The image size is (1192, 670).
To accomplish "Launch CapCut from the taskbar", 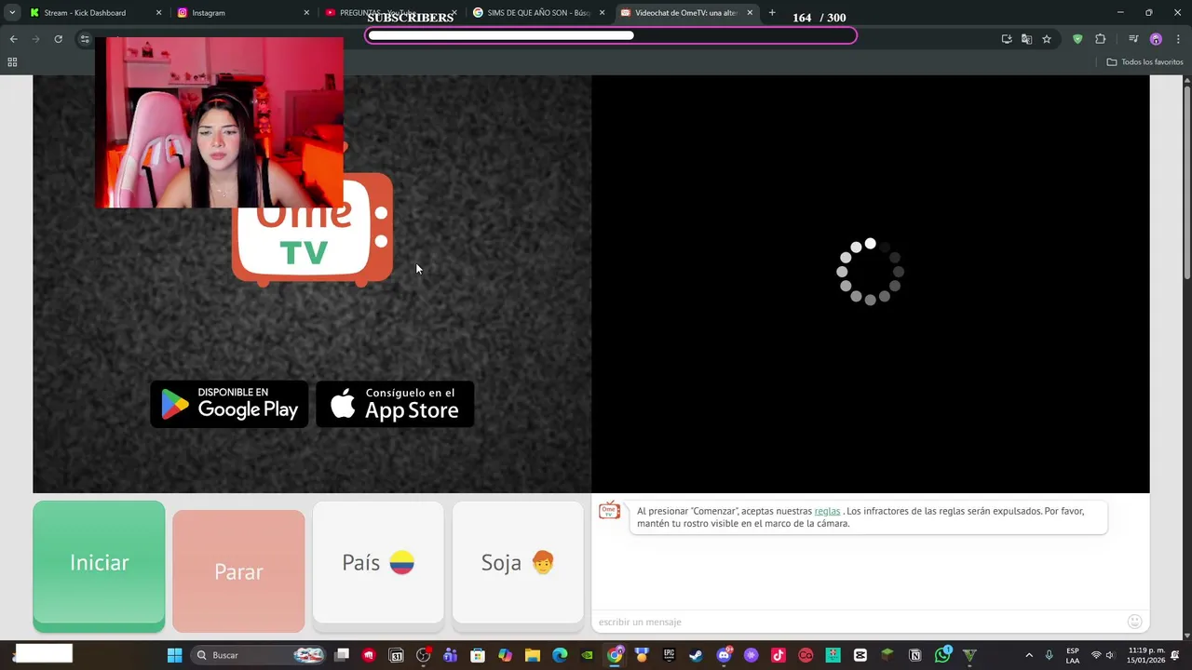I will coord(860,655).
